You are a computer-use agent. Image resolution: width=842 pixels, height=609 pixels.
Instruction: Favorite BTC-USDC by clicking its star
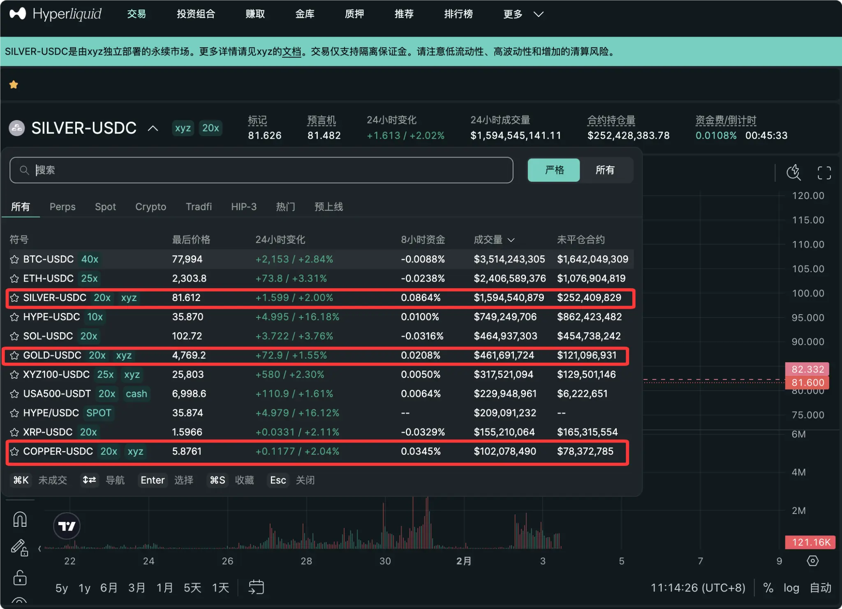[x=14, y=259]
